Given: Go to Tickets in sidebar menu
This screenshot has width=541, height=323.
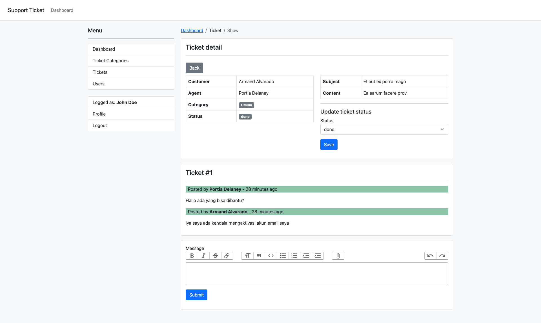Looking at the screenshot, I should [131, 72].
